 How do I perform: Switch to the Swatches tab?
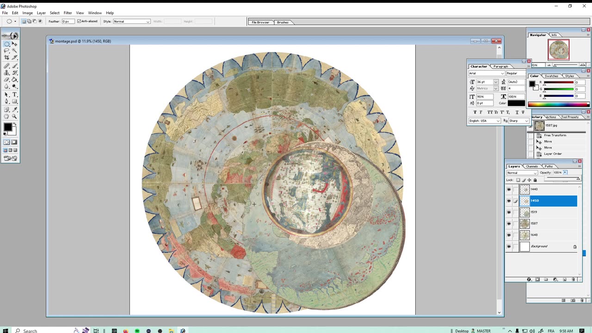click(x=551, y=76)
